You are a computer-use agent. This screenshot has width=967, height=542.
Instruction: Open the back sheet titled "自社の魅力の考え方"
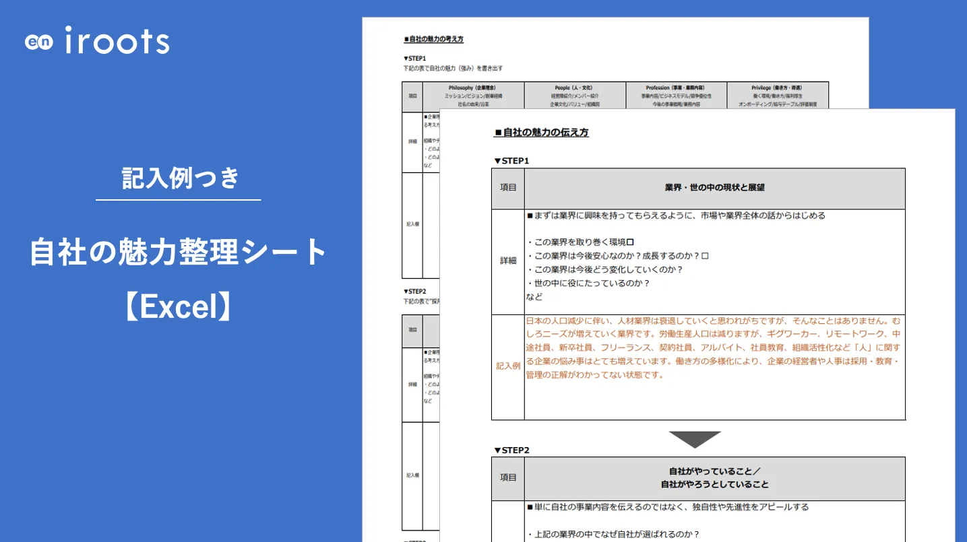[x=433, y=39]
